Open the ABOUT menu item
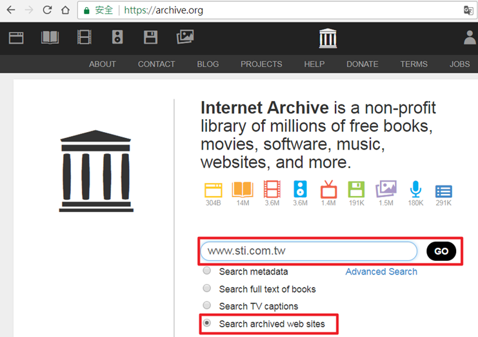Image resolution: width=478 pixels, height=337 pixels. coord(103,64)
